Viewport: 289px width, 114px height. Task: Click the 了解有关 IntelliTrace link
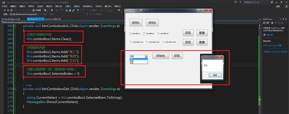[x=275, y=52]
